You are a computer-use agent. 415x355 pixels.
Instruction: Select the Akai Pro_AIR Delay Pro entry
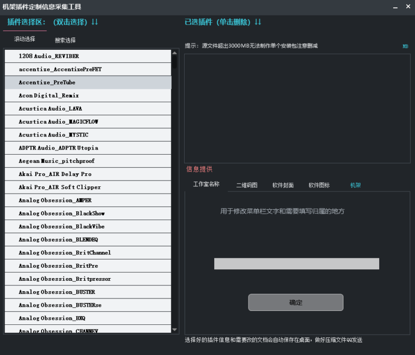[x=87, y=174]
